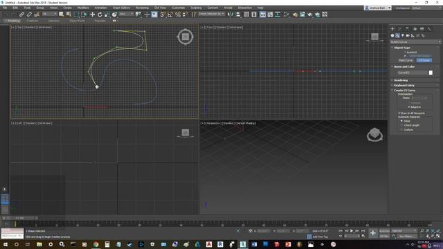Open Chrome from the Windows taskbar
This screenshot has width=443, height=249.
[96, 244]
